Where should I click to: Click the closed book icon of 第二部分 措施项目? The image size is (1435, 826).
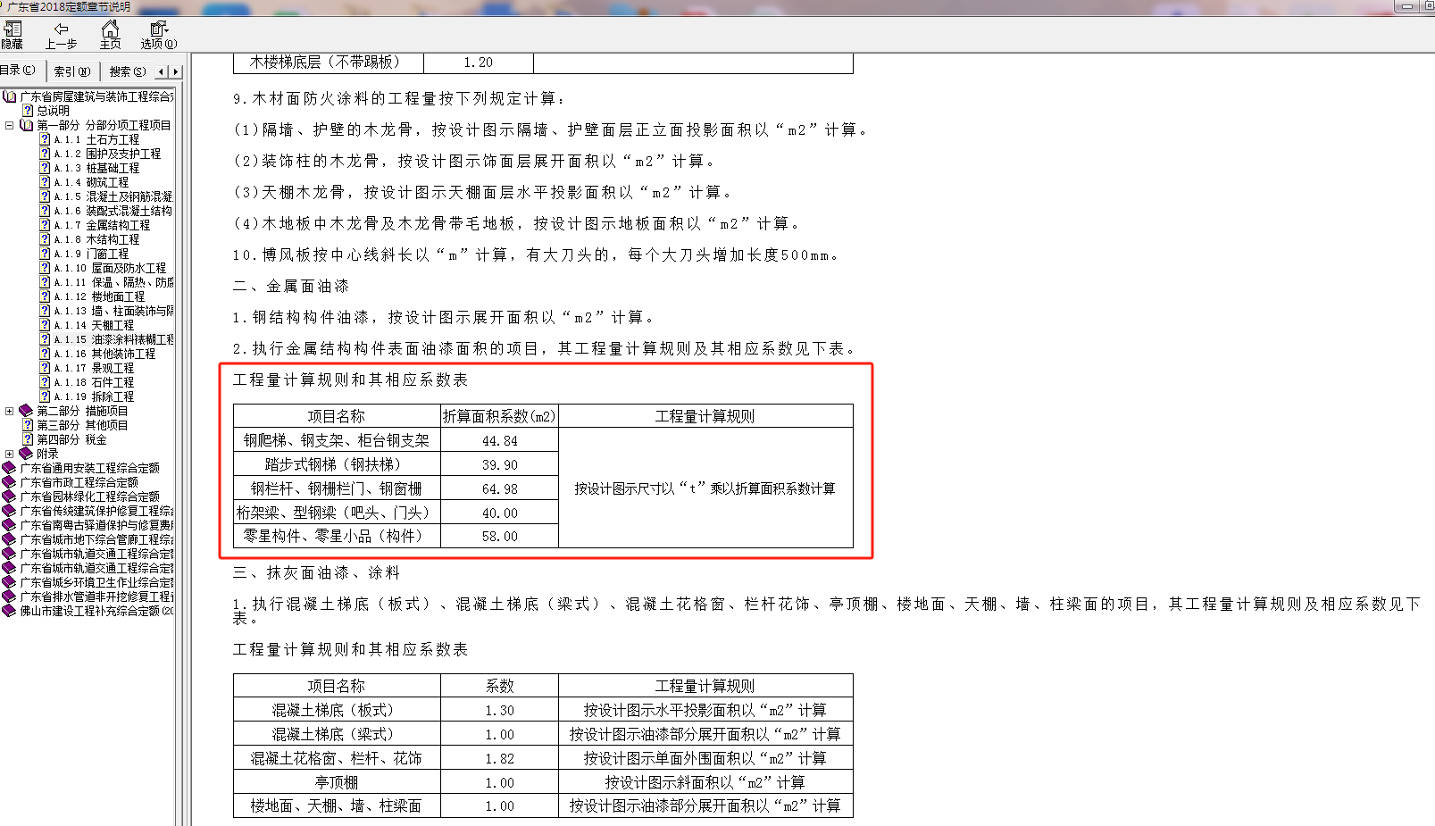coord(26,411)
